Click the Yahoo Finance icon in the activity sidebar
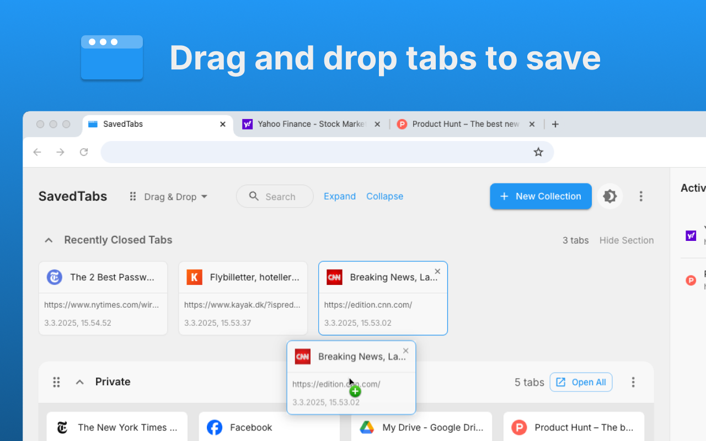This screenshot has width=706, height=441. pyautogui.click(x=691, y=235)
